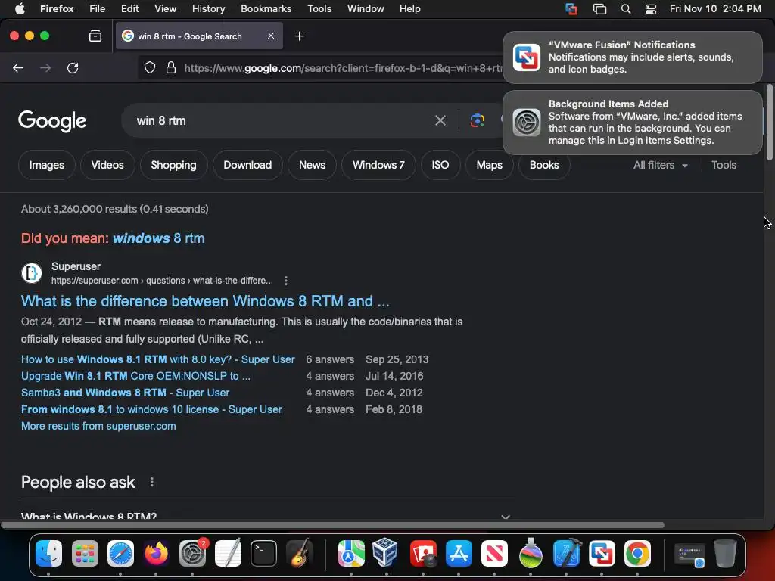Image resolution: width=775 pixels, height=581 pixels.
Task: Open the Bookmarks menu
Action: click(266, 9)
